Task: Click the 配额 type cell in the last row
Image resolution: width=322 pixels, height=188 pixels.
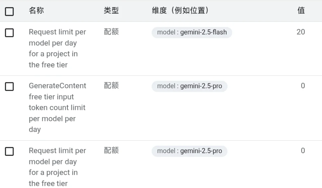Action: tap(111, 151)
